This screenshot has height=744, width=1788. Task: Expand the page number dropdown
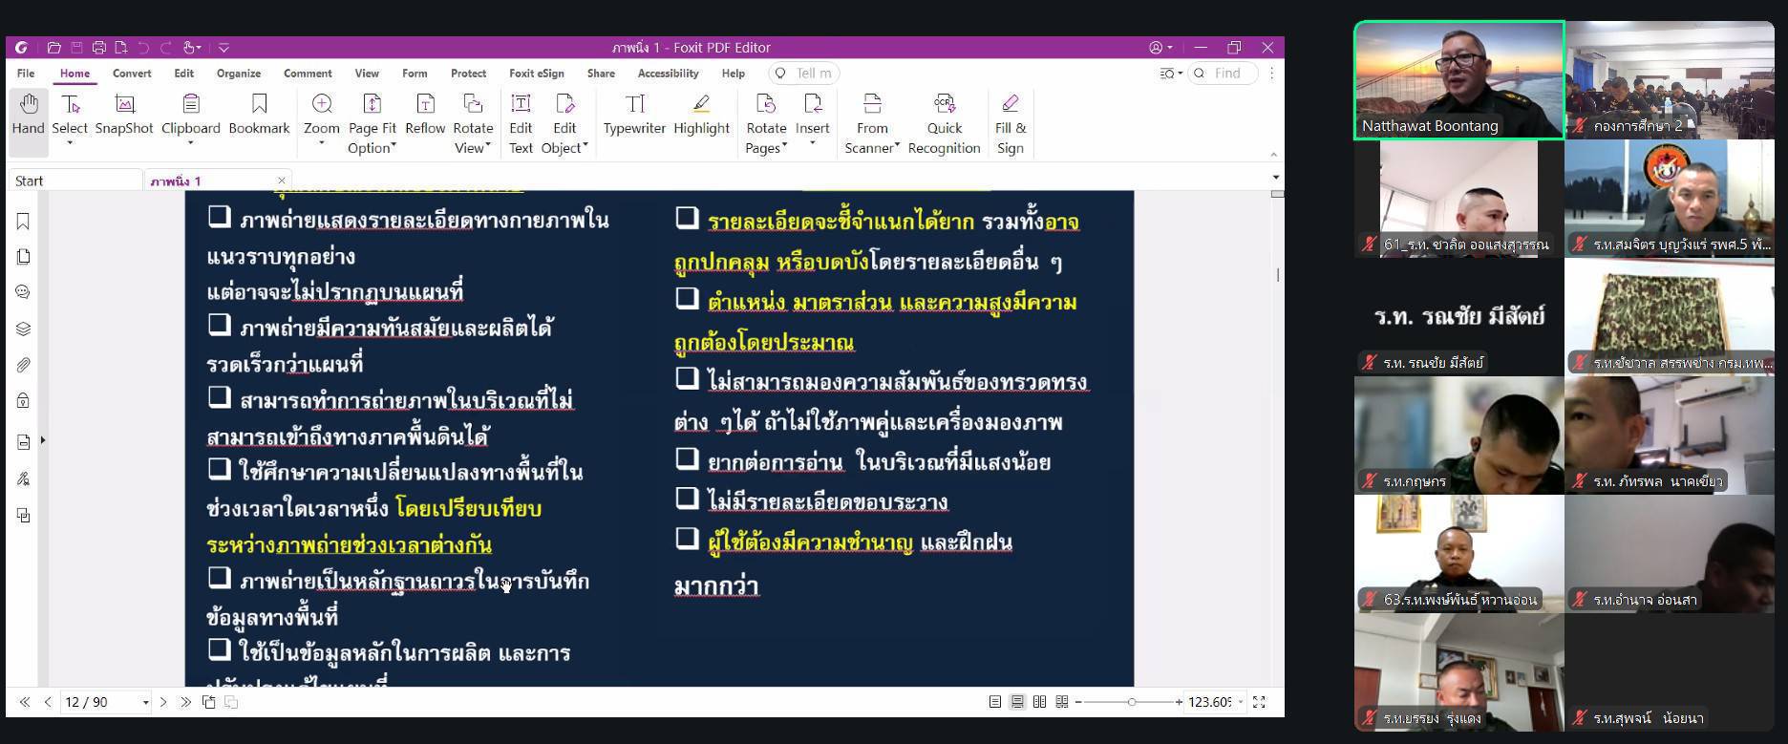145,703
